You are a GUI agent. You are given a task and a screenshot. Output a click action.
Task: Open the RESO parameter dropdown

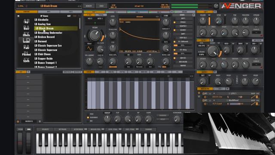(x=226, y=43)
